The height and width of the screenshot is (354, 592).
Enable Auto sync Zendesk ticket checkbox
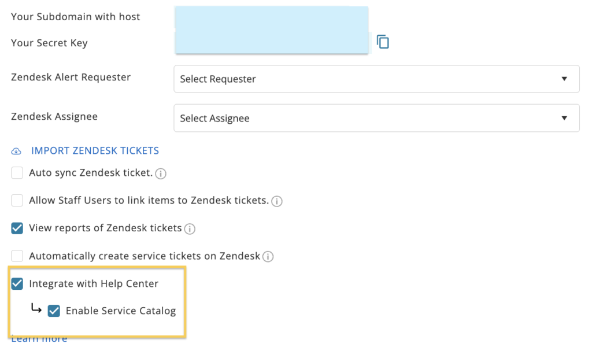coord(17,172)
